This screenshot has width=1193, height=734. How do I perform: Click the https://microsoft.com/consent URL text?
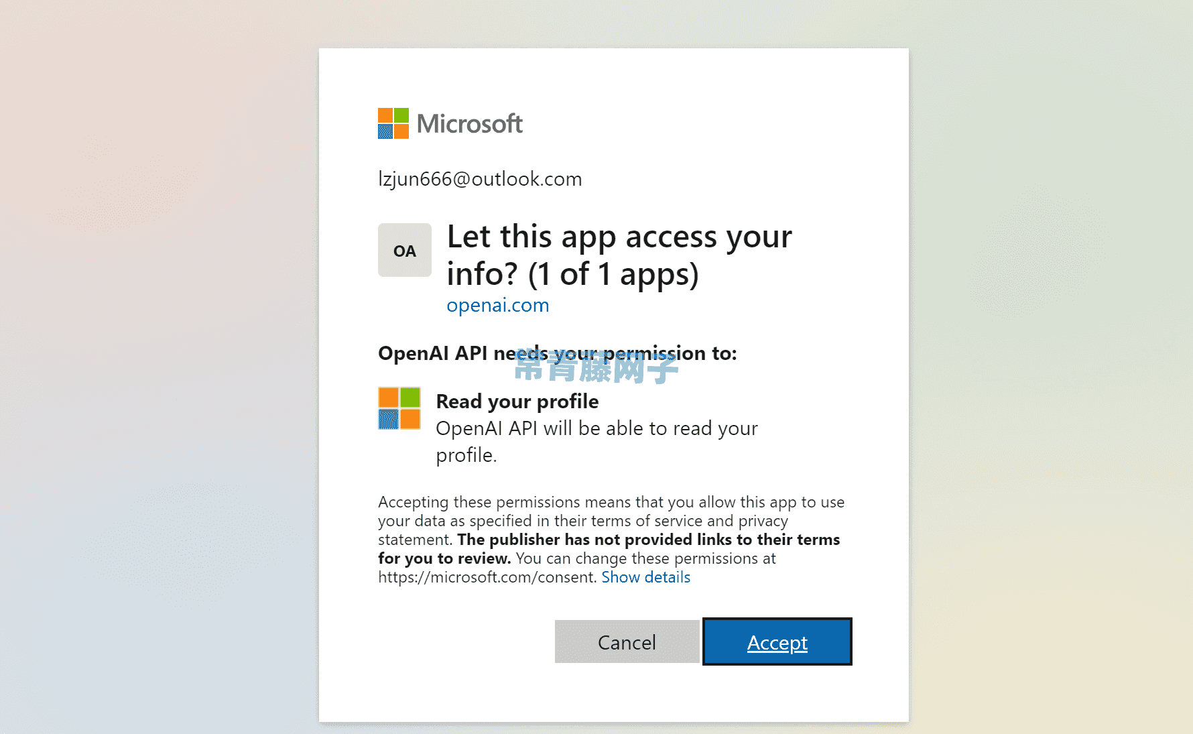487,577
